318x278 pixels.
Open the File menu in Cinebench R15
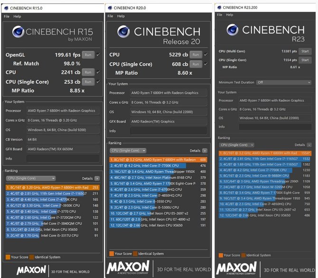coord(7,16)
